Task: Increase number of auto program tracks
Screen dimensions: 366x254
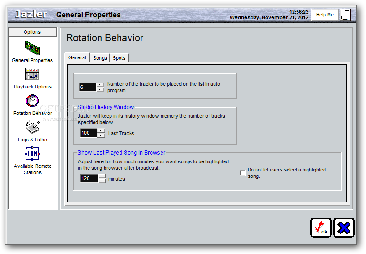Action: (100, 85)
